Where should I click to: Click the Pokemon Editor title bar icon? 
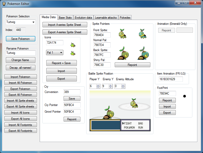[x=4, y=4]
